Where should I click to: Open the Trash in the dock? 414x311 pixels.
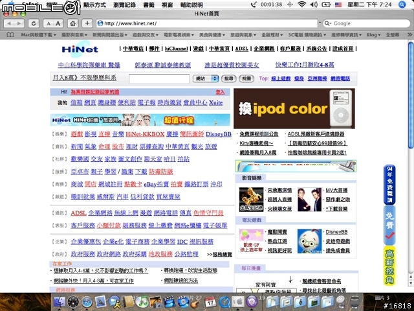tap(354, 302)
